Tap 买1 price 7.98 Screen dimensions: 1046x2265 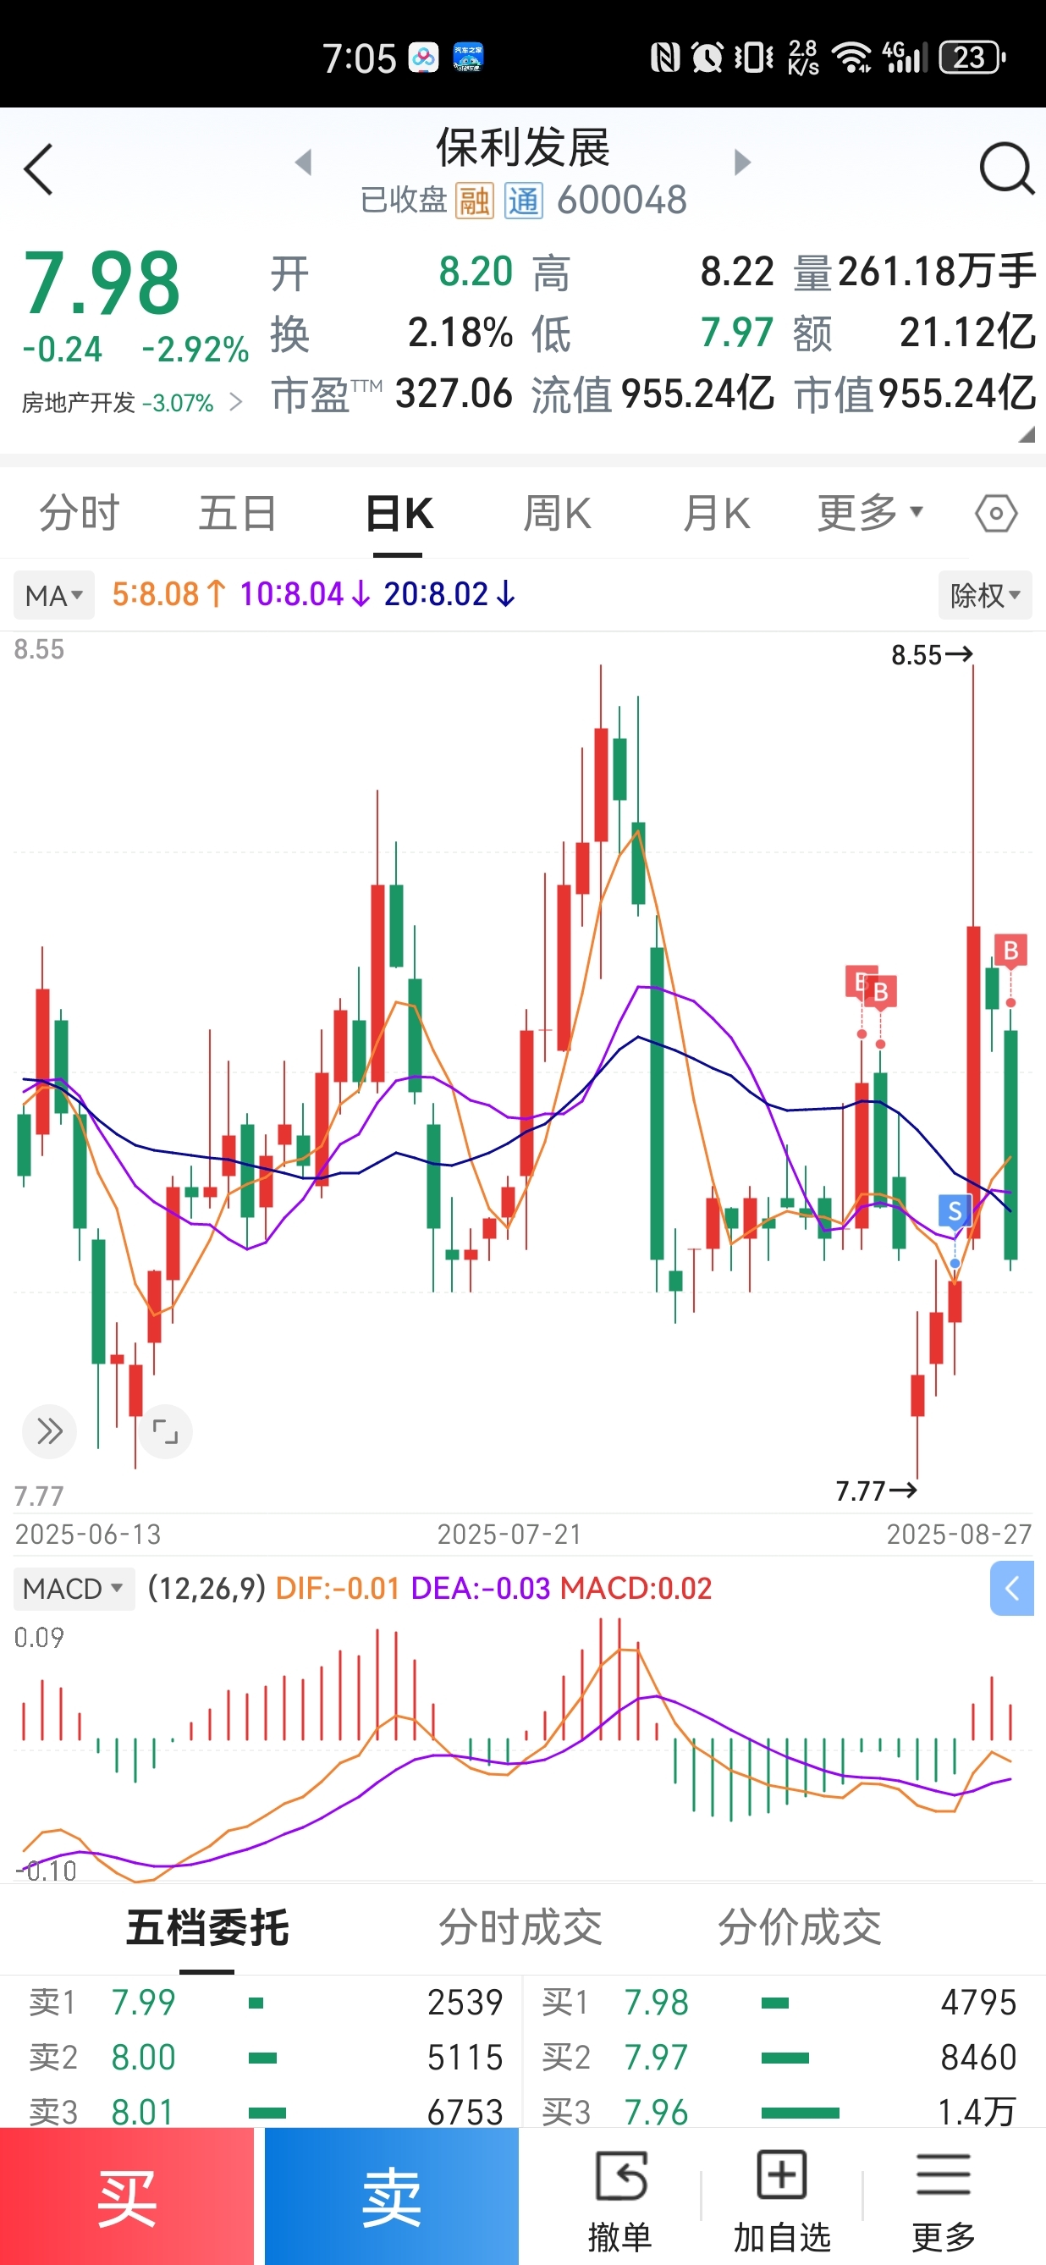(656, 2003)
